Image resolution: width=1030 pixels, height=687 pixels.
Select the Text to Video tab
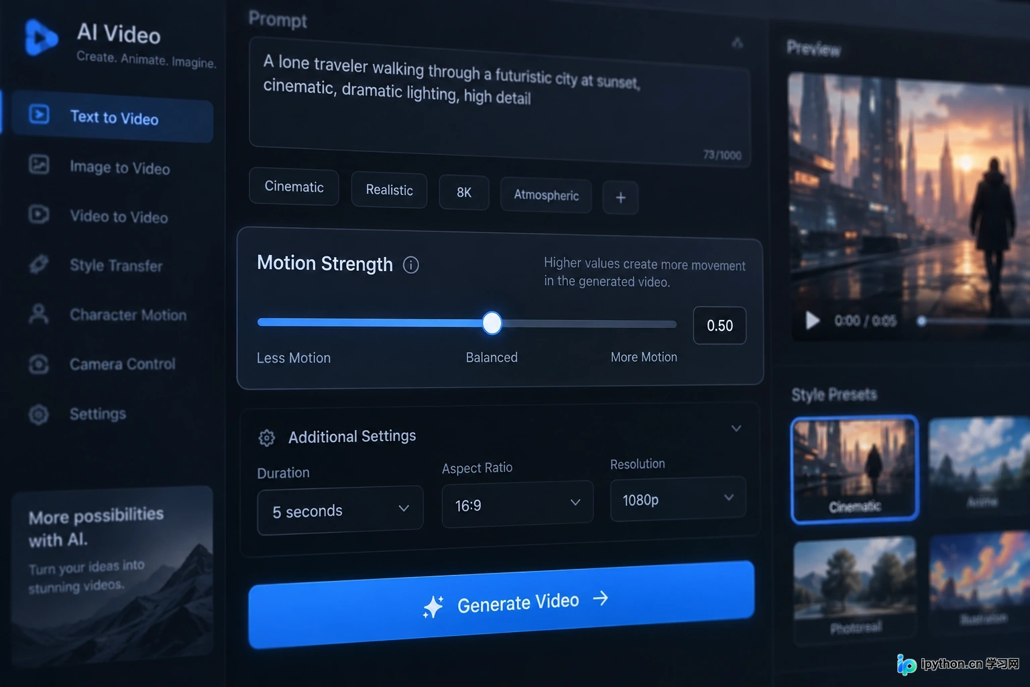[x=113, y=117]
